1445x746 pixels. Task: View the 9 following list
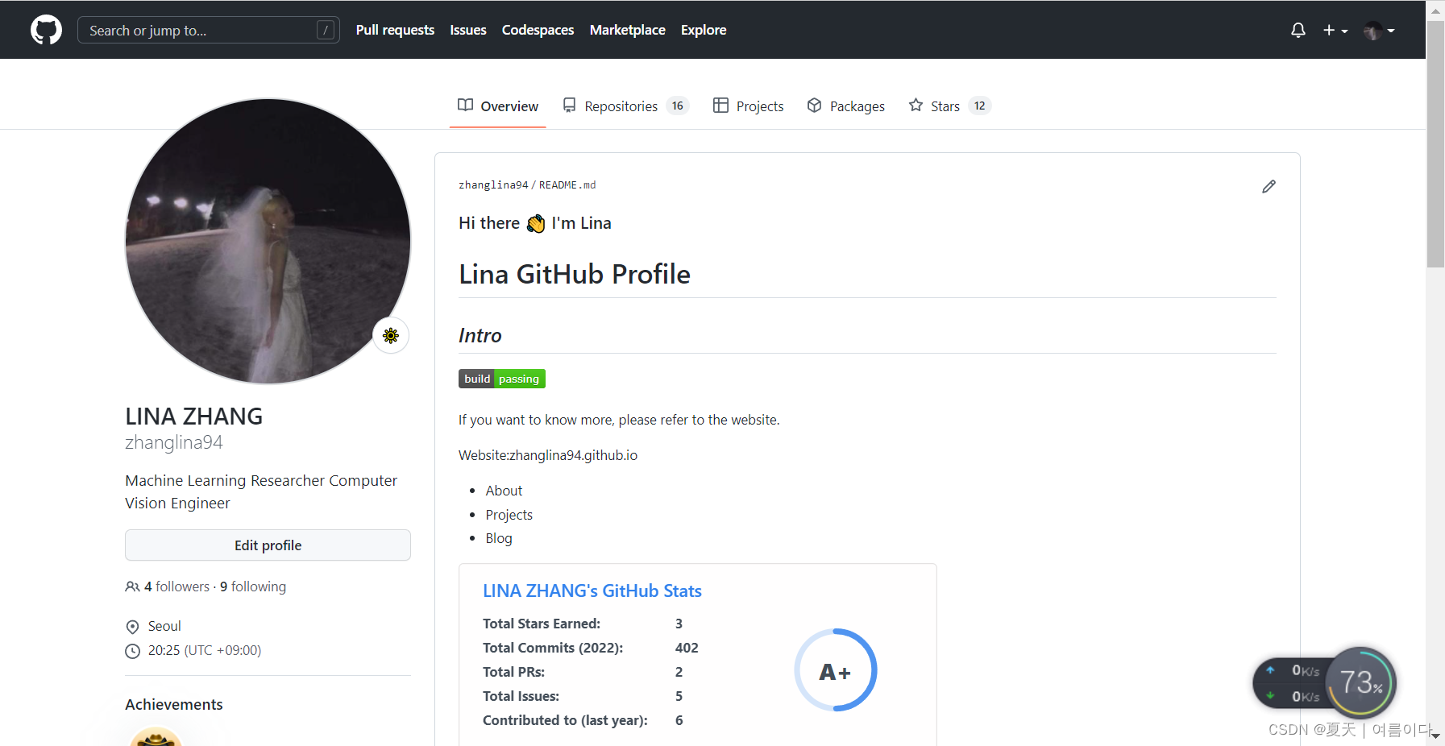253,586
